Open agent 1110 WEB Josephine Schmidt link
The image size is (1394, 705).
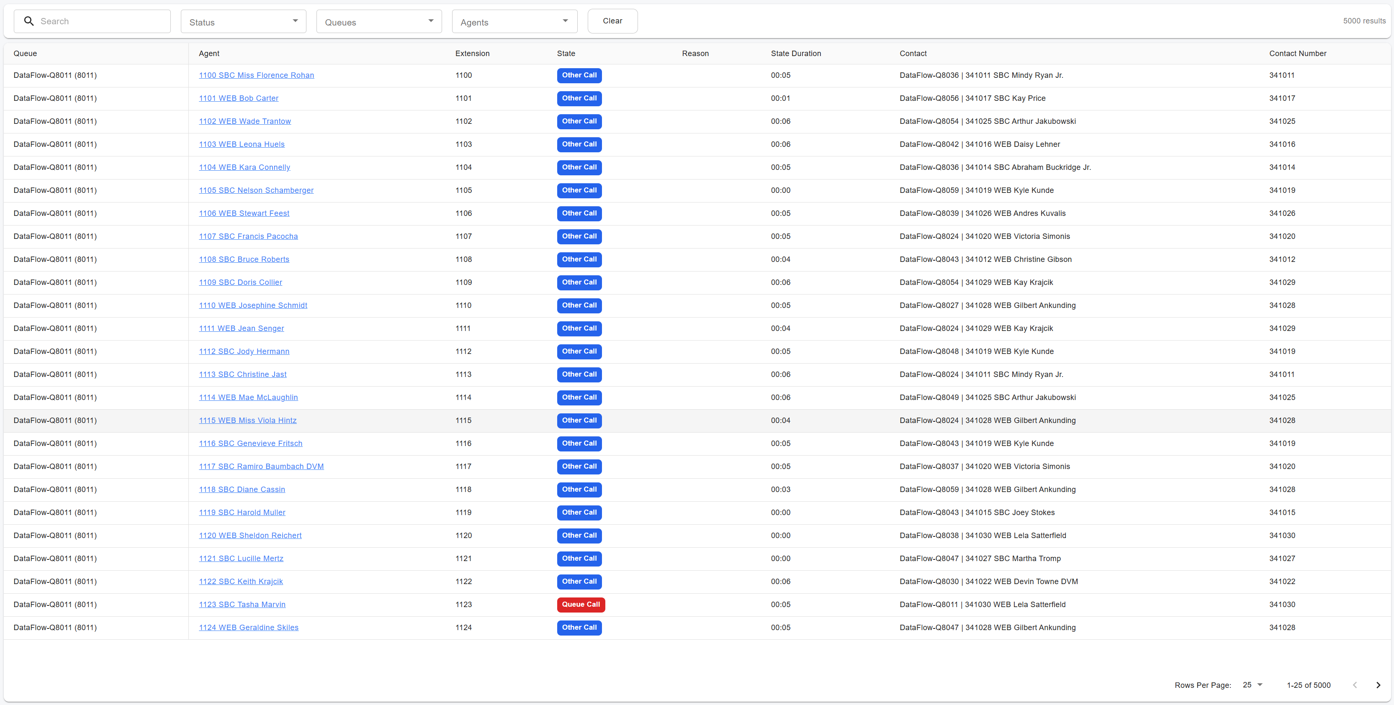click(253, 305)
